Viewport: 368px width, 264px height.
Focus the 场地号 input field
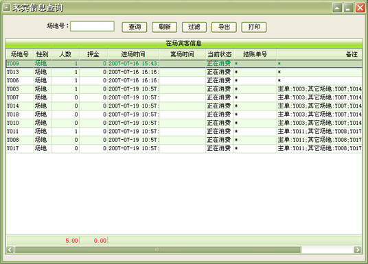pos(92,26)
